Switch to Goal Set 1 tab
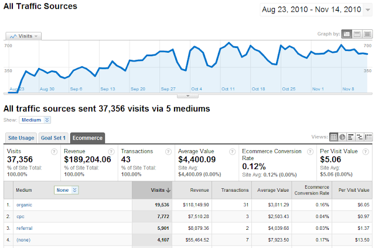Viewport: 375px width, 248px height. [53, 138]
